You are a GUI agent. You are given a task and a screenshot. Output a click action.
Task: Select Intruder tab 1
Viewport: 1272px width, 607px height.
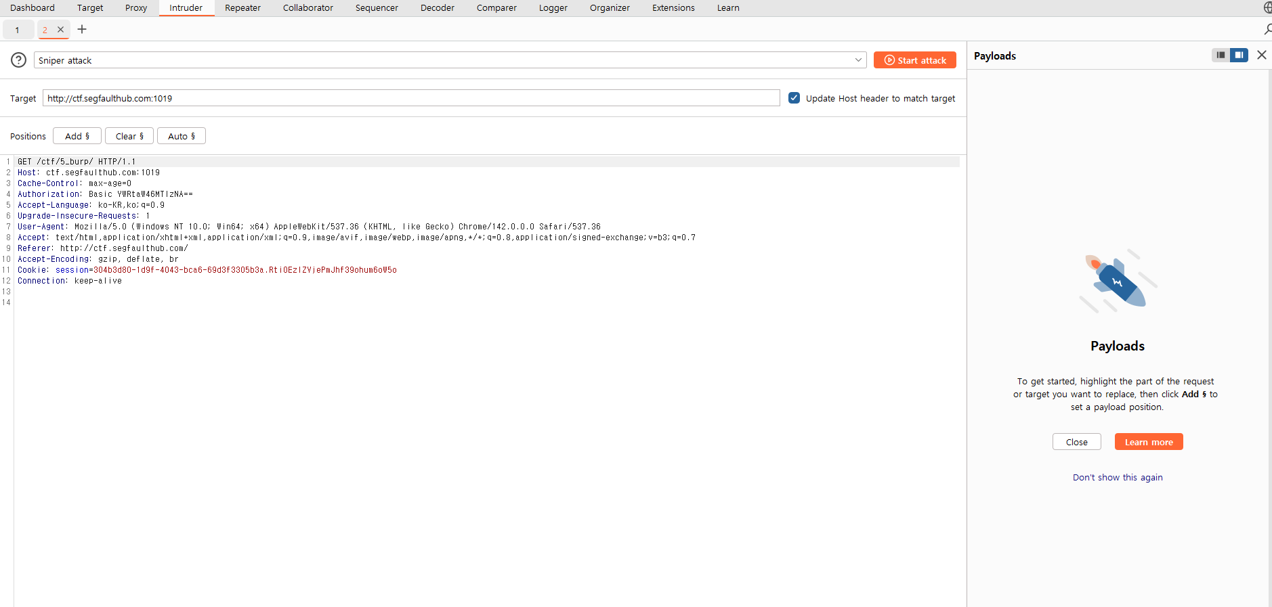point(18,30)
